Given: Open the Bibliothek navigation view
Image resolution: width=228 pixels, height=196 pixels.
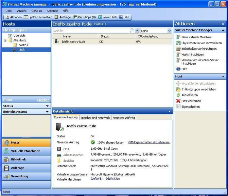Looking at the screenshot, I should (x=26, y=159).
